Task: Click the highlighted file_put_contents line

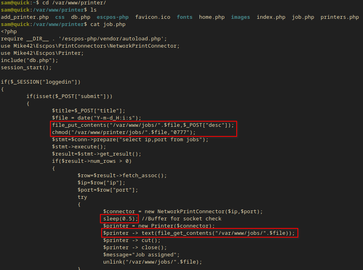Action: click(143, 125)
